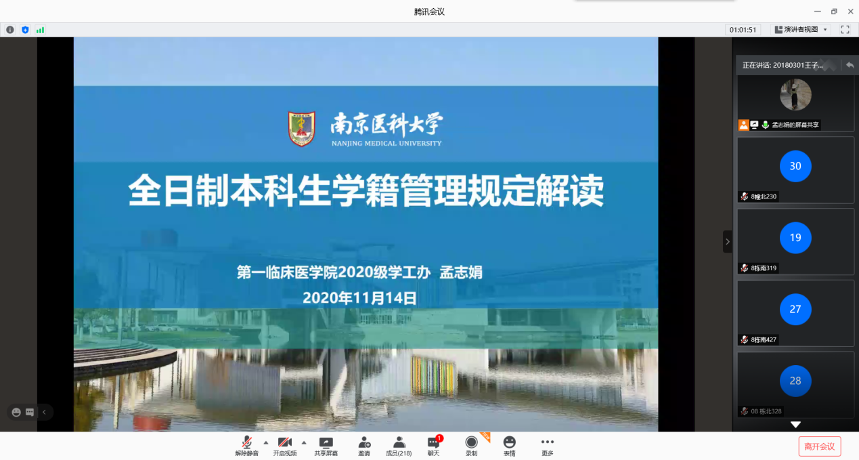Image resolution: width=859 pixels, height=460 pixels.
Task: Open the 更多 more menu
Action: click(x=547, y=446)
